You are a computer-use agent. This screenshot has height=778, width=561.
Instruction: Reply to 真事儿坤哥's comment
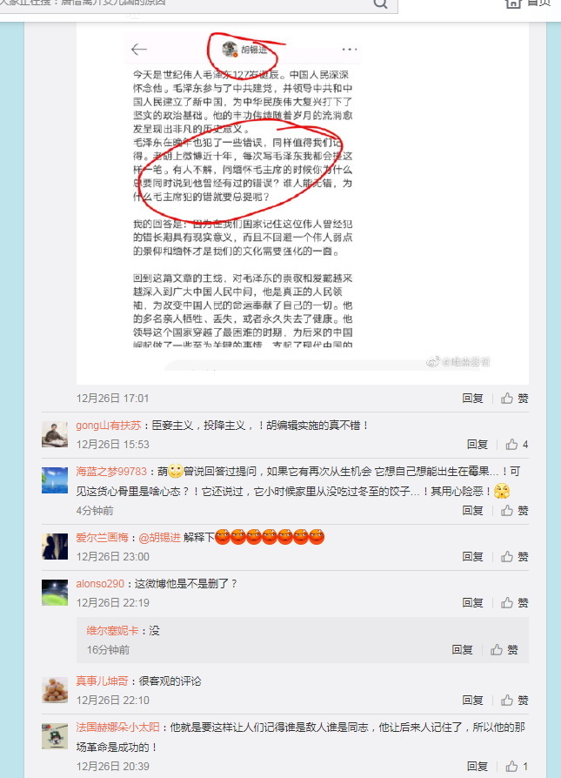(x=472, y=700)
